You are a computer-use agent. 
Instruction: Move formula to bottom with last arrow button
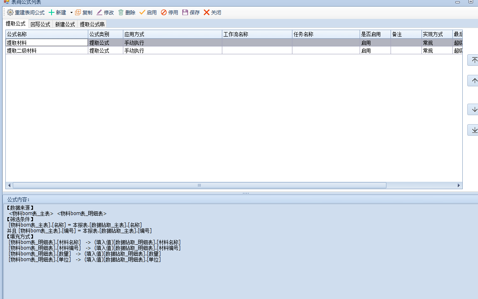[474, 130]
